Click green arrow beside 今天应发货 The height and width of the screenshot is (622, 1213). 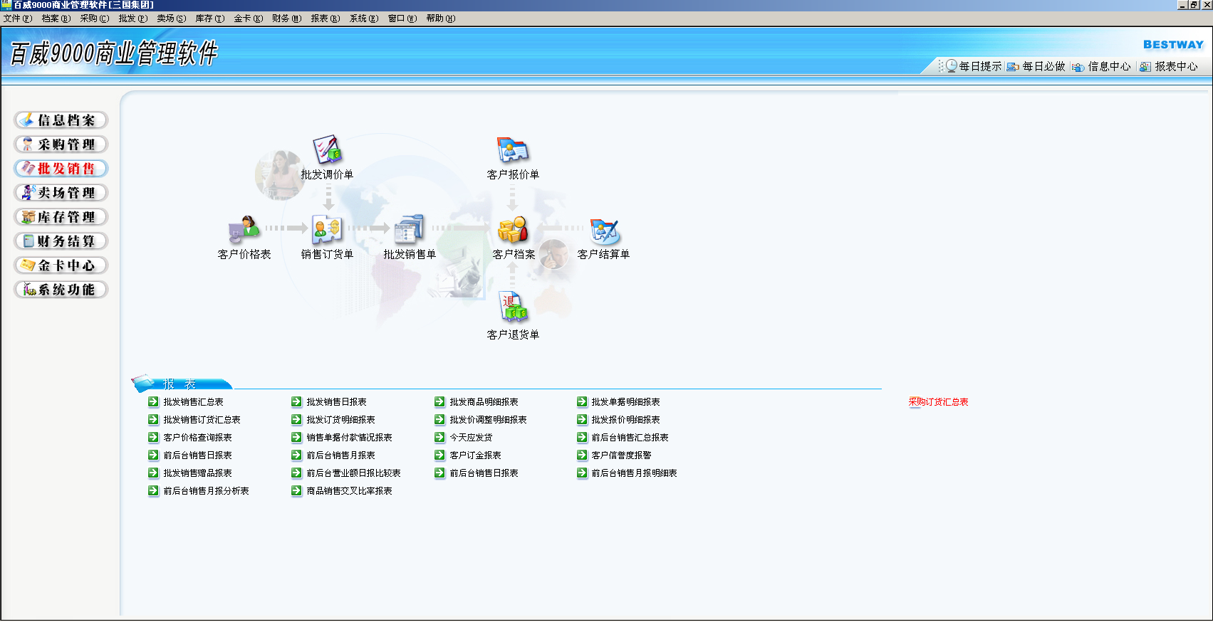(439, 437)
